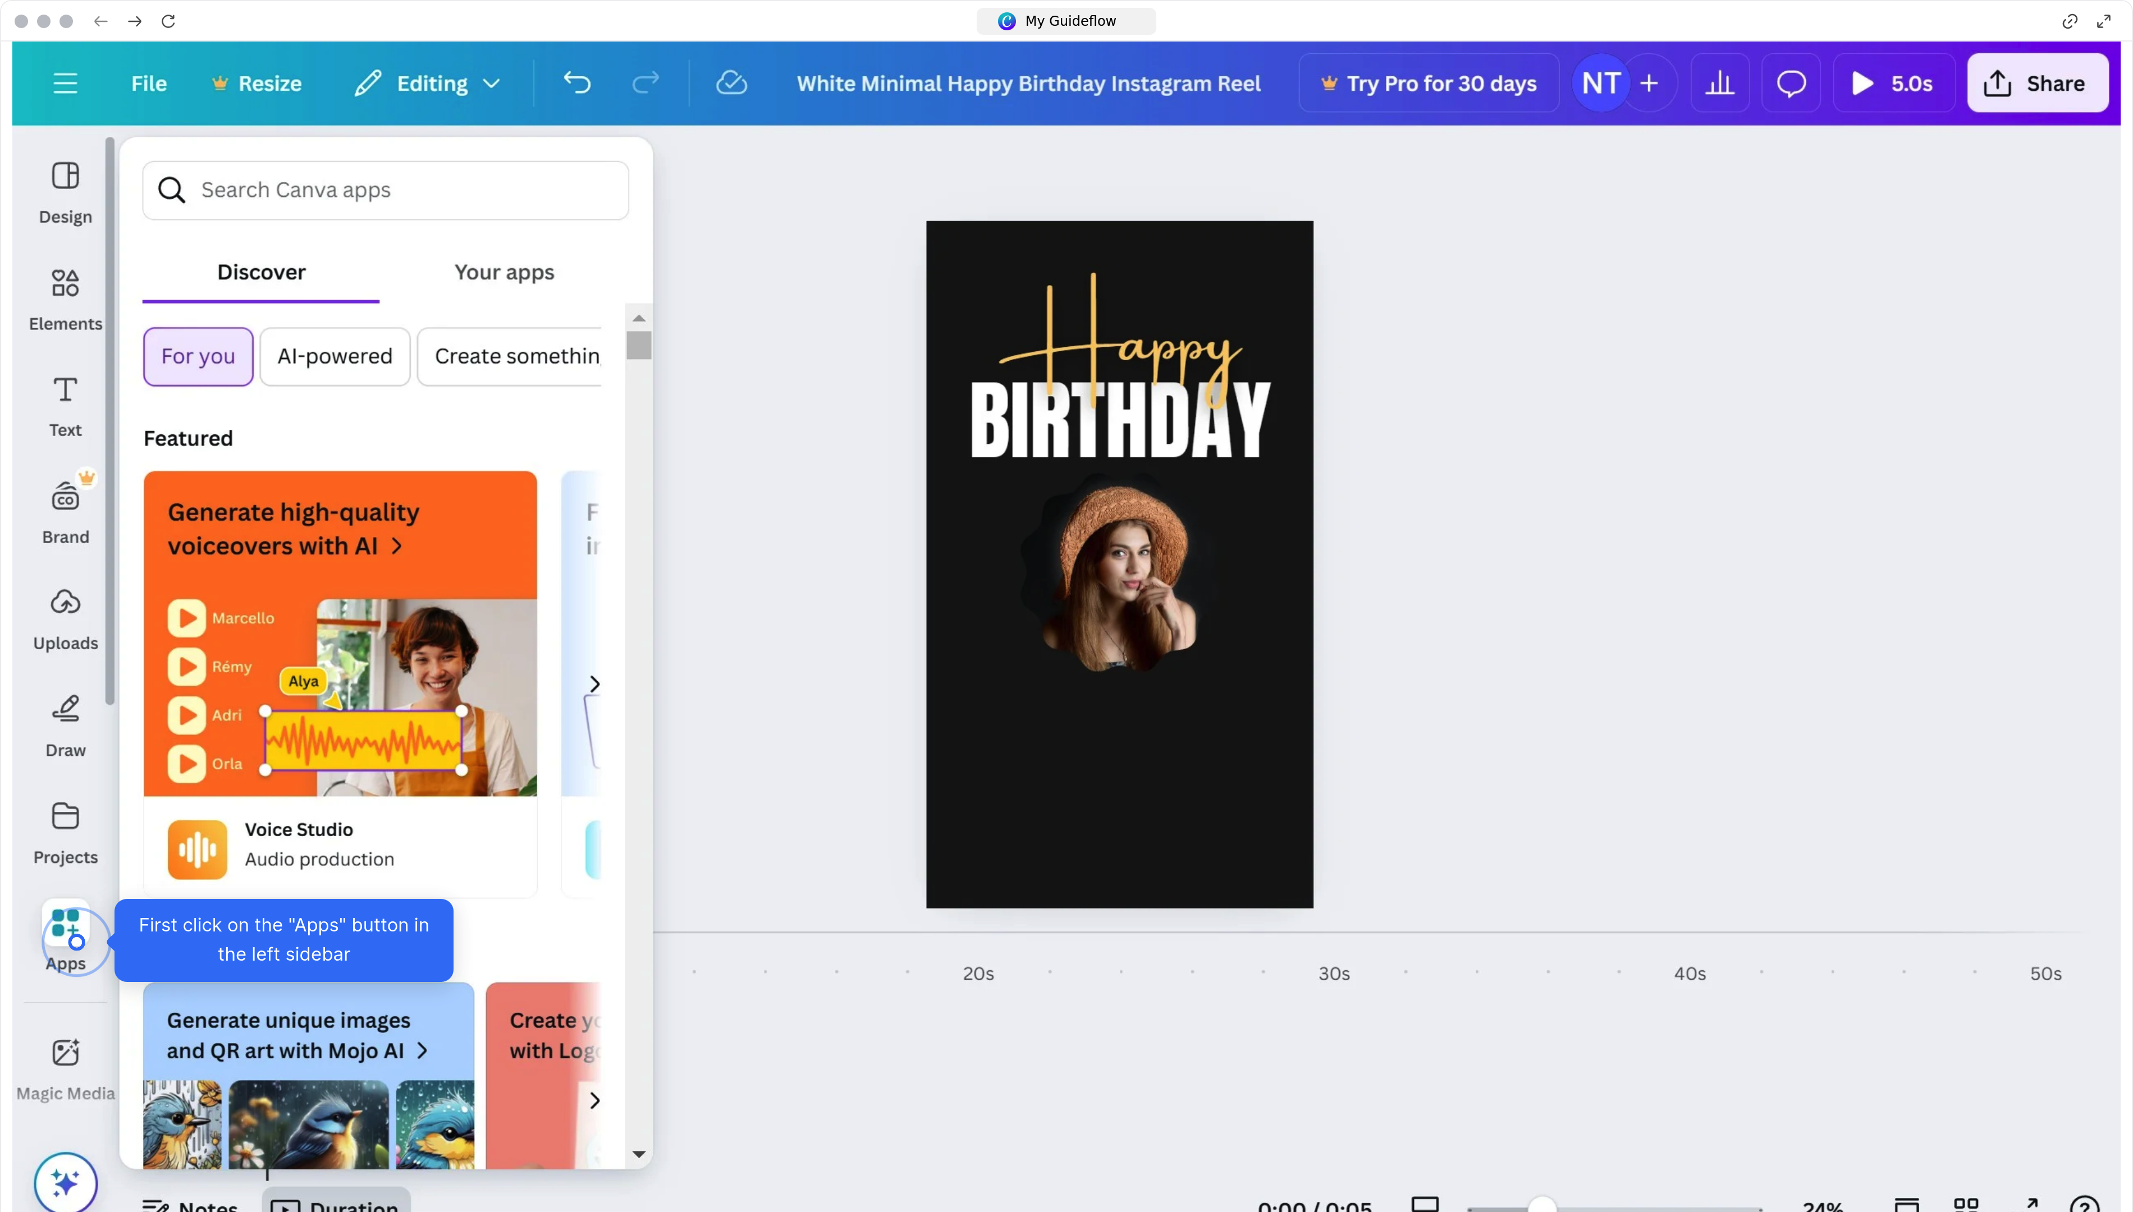
Task: Open the File menu
Action: pyautogui.click(x=149, y=82)
